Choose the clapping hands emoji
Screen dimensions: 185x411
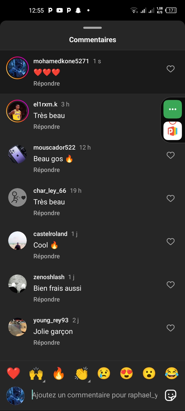click(x=81, y=373)
